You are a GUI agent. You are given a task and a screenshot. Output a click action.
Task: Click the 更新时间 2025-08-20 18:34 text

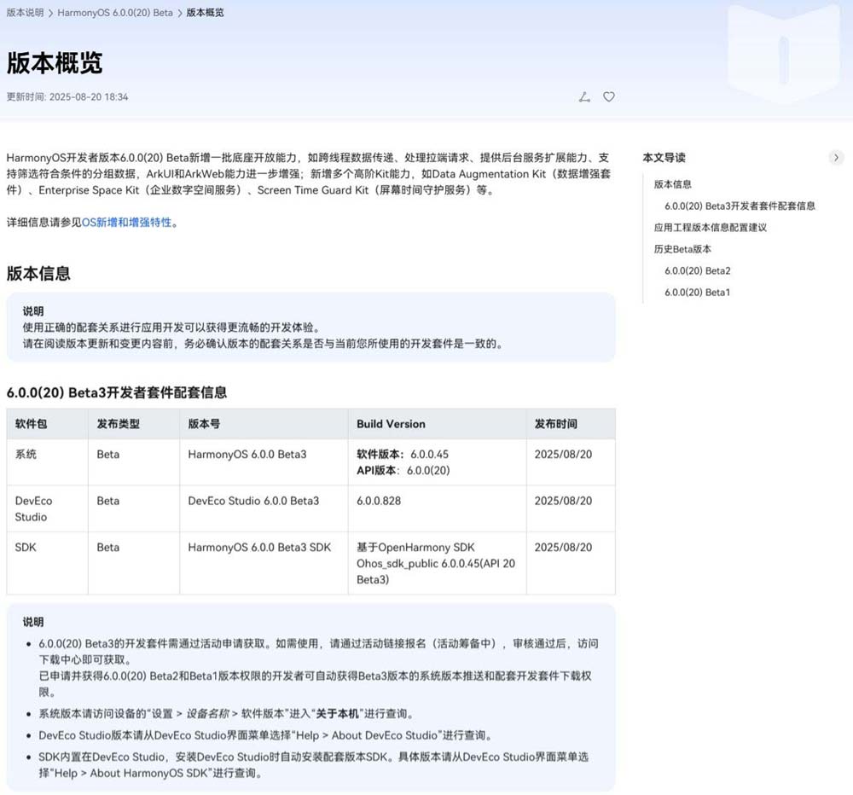[x=67, y=97]
